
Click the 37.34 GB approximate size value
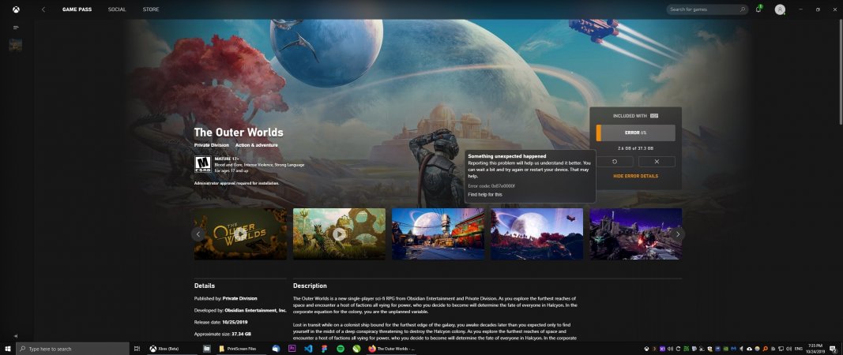(x=242, y=334)
